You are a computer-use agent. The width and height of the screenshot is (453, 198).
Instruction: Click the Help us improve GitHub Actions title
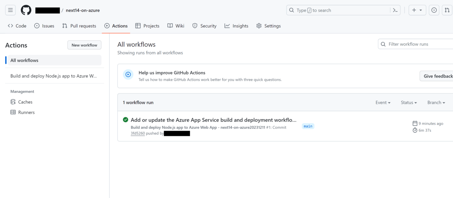tap(172, 73)
